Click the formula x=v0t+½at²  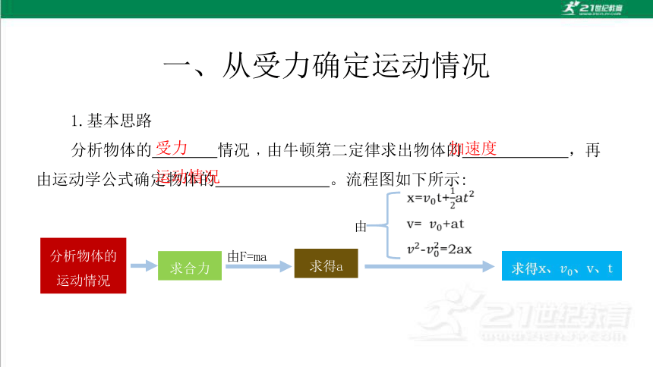(x=440, y=199)
